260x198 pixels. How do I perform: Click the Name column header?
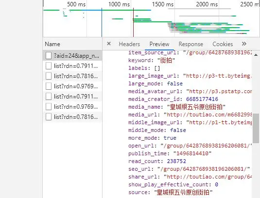pyautogui.click(x=72, y=44)
